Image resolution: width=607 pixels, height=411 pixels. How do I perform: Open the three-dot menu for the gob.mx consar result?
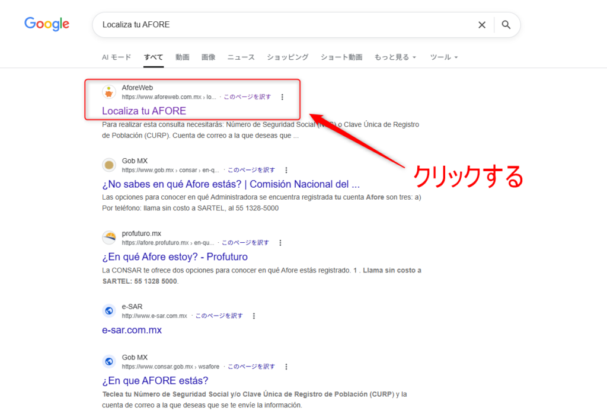pos(286,170)
